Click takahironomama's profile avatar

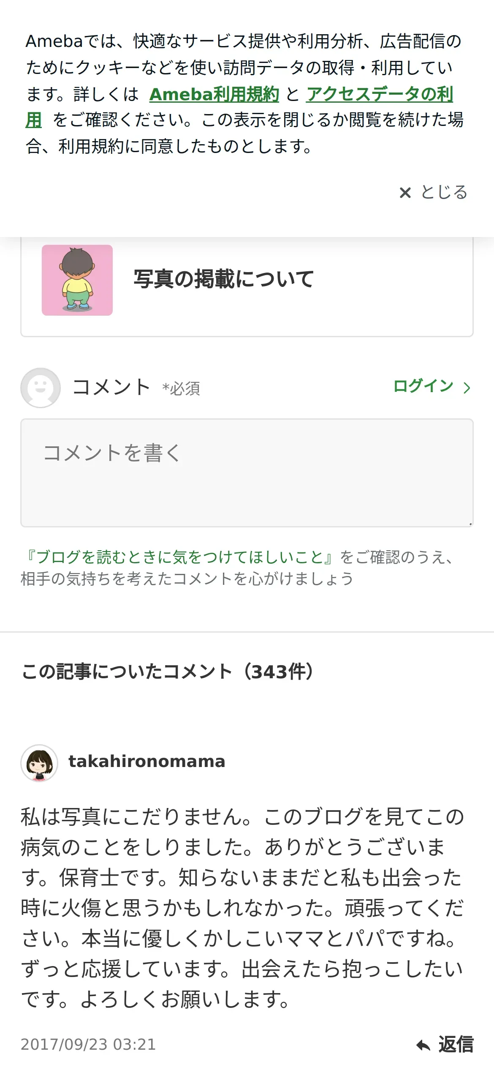click(x=39, y=762)
